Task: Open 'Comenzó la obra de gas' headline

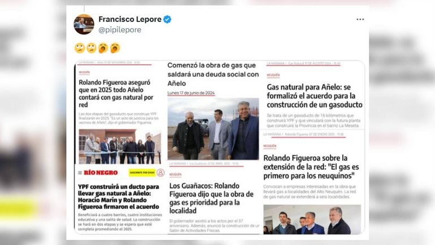Action: tap(213, 74)
